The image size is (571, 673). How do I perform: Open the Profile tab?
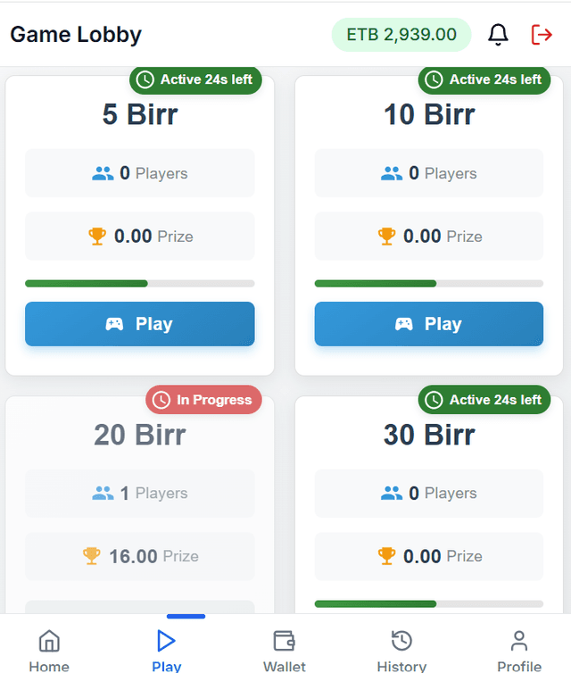click(519, 650)
